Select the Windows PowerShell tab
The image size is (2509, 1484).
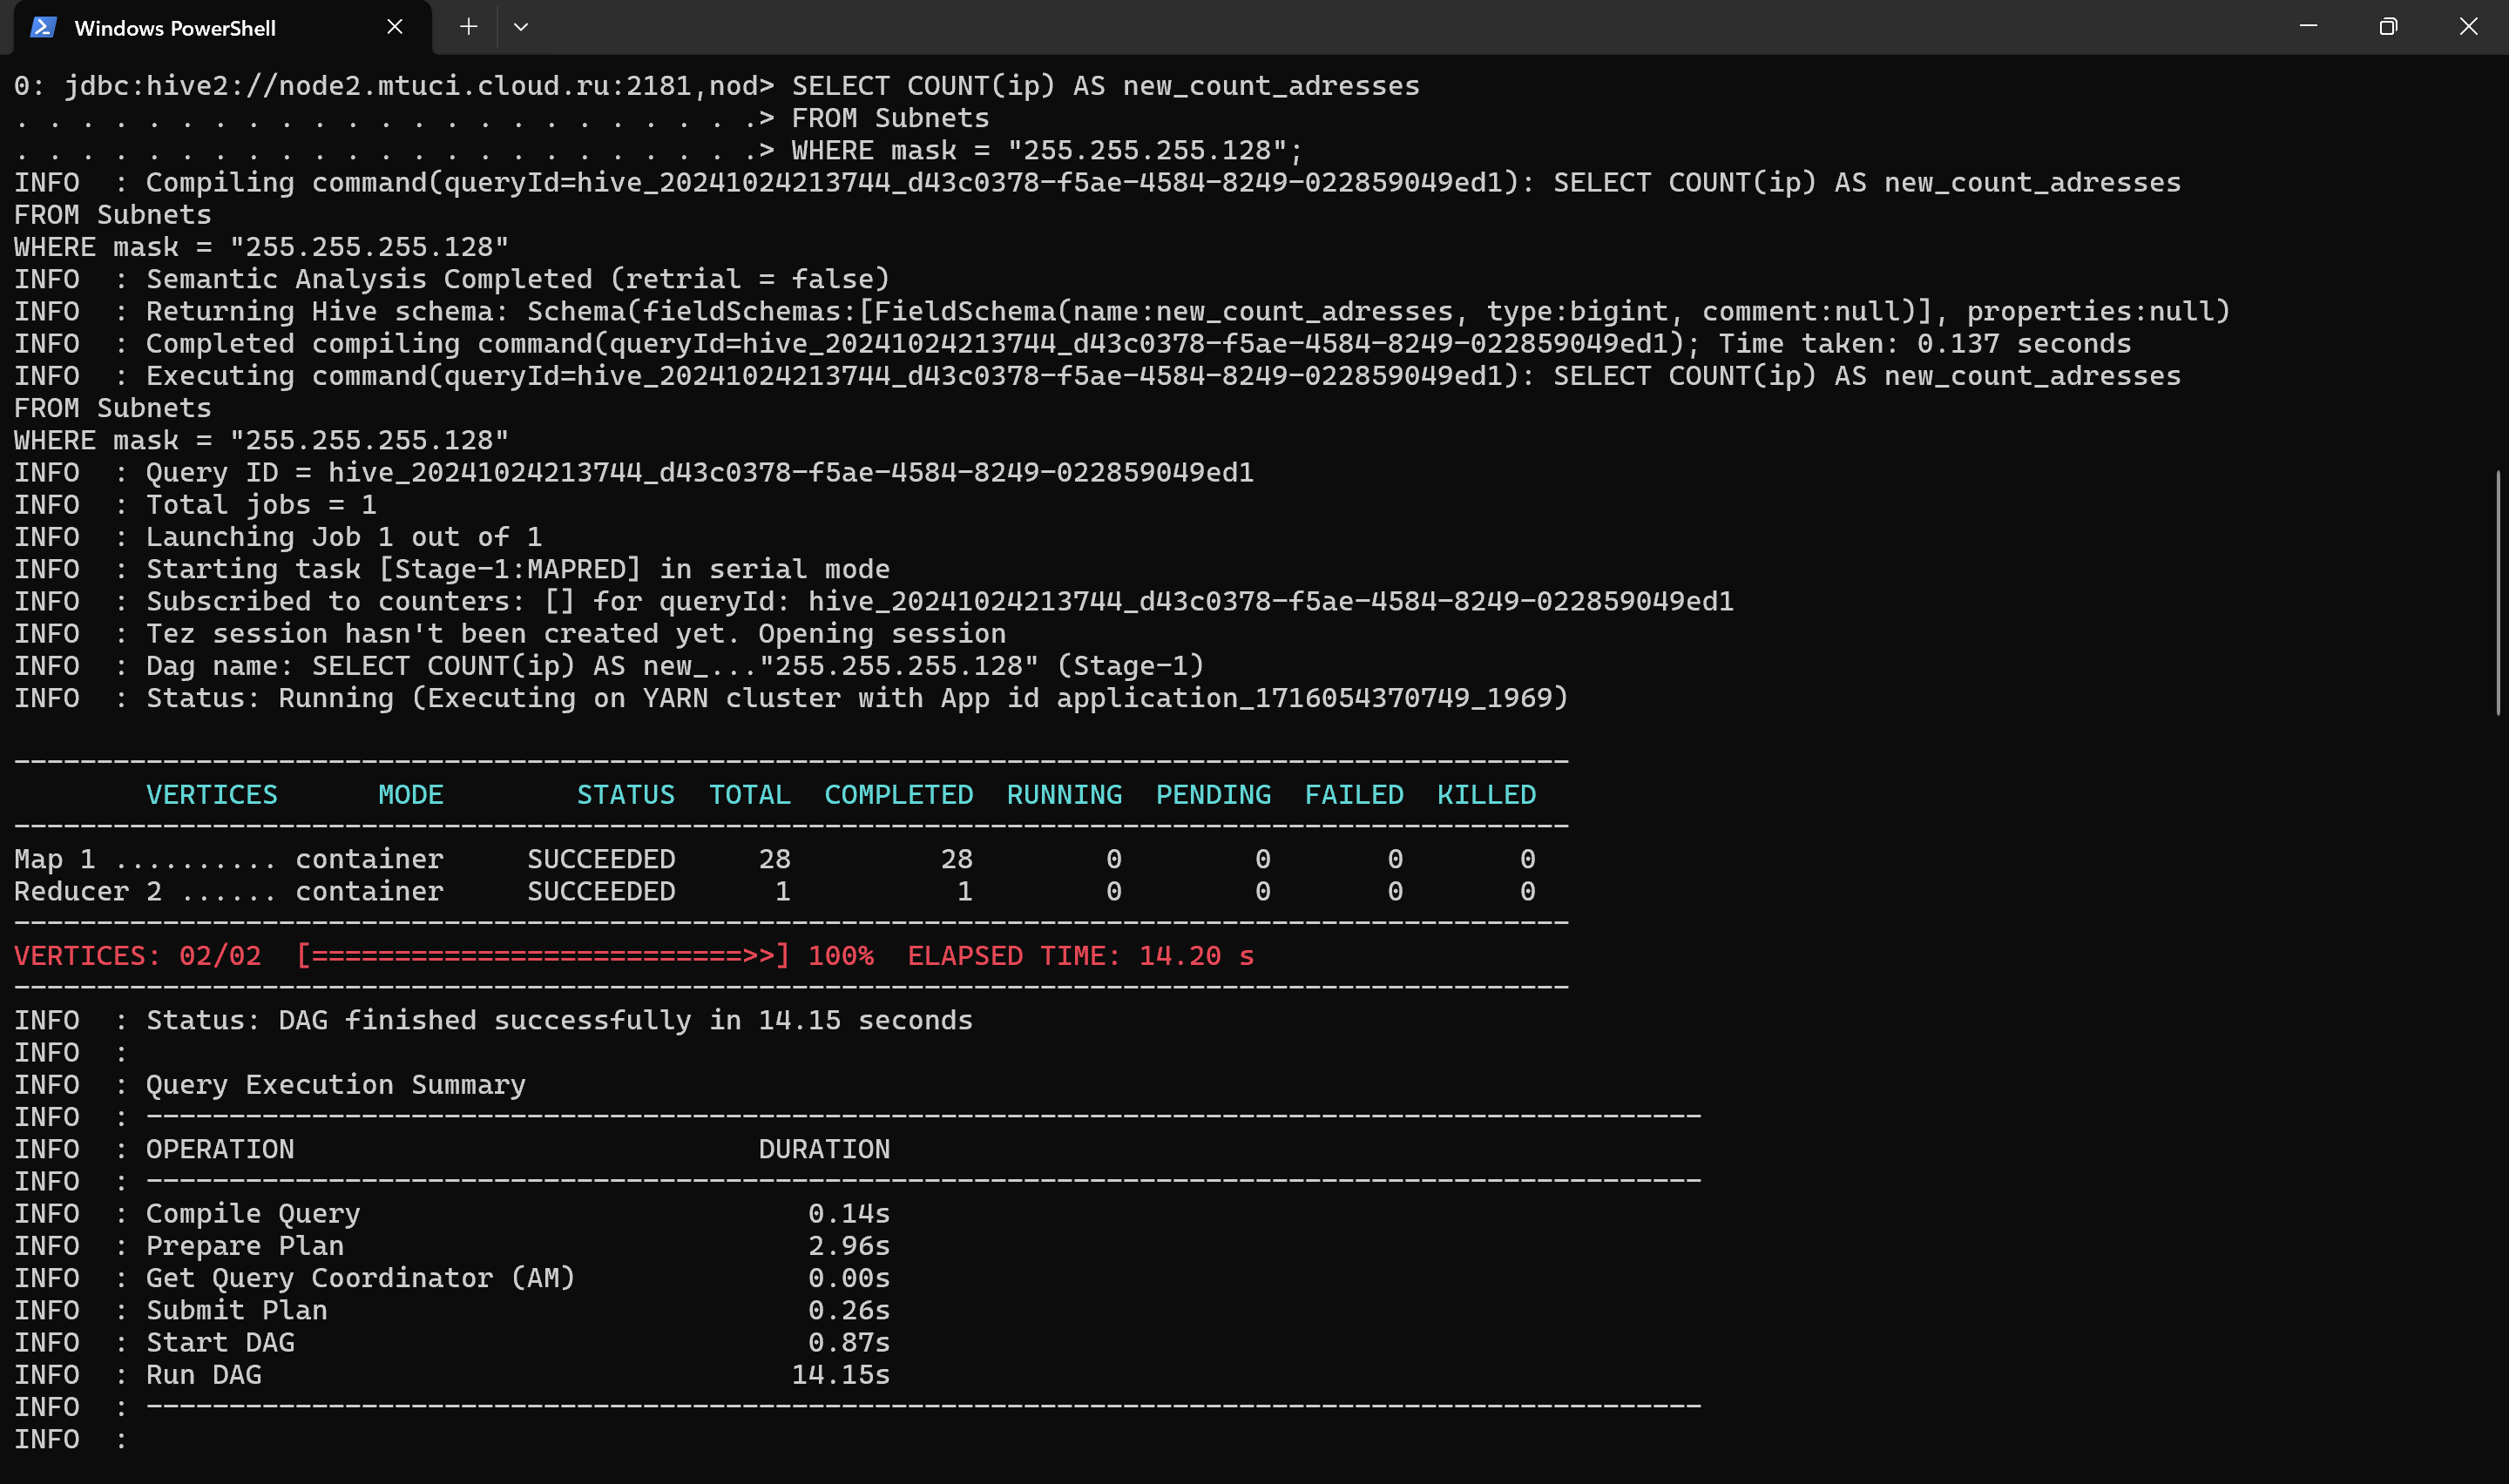(222, 27)
